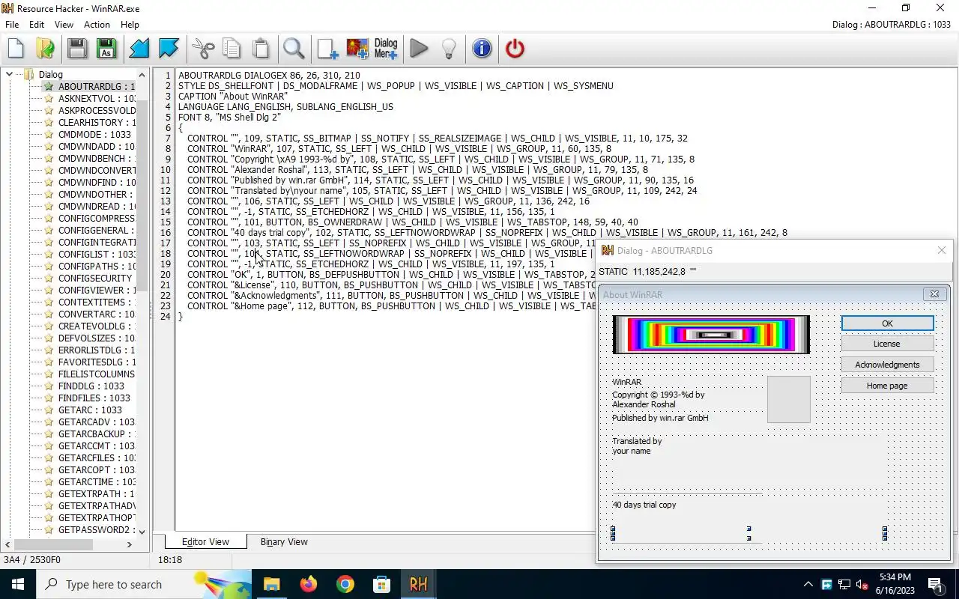
Task: Open Windows Start menu
Action: click(x=18, y=584)
